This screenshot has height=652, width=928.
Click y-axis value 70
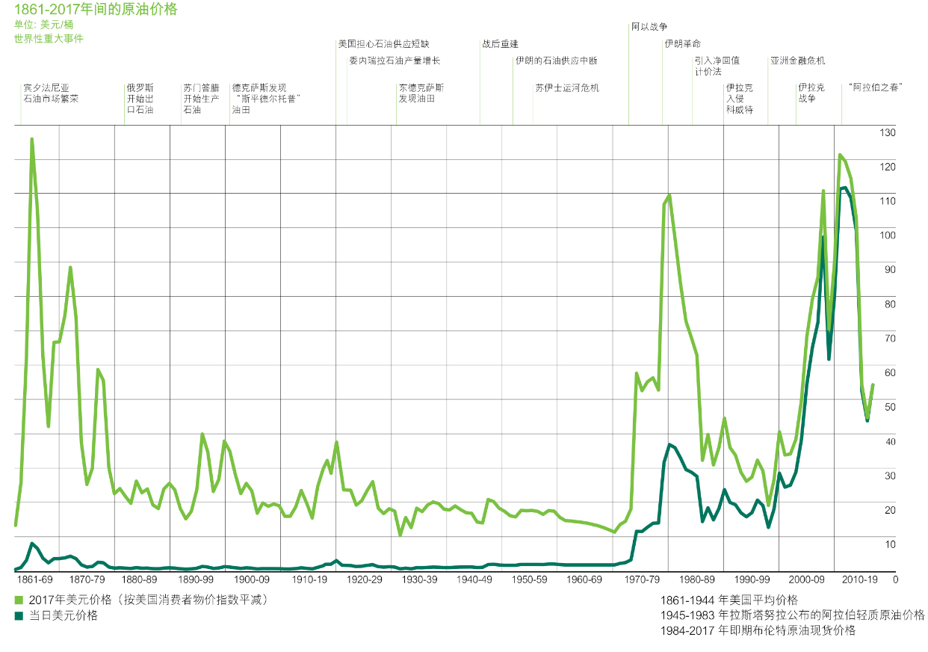click(889, 338)
